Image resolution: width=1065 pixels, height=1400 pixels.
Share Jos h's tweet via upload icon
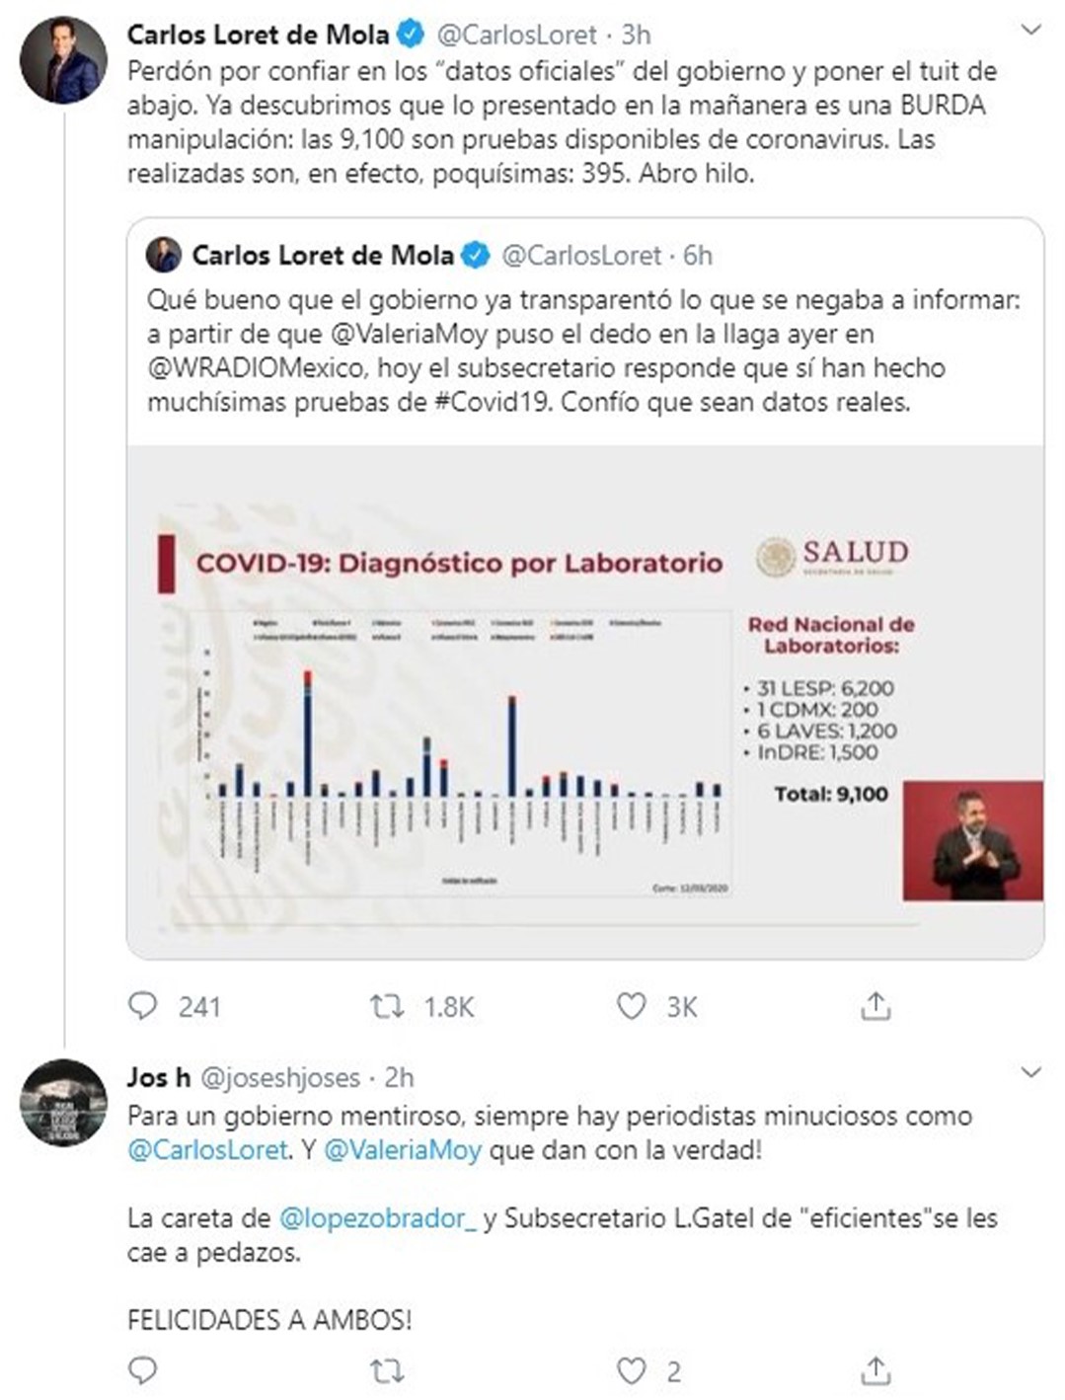coord(875,1370)
